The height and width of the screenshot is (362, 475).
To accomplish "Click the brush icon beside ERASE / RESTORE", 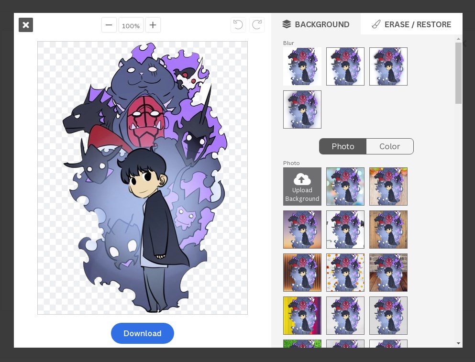I will coord(376,24).
